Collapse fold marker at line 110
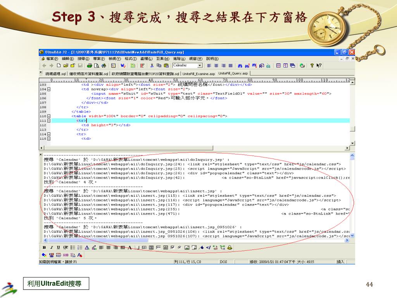Viewport: 397px width, 298px height. pyautogui.click(x=49, y=116)
